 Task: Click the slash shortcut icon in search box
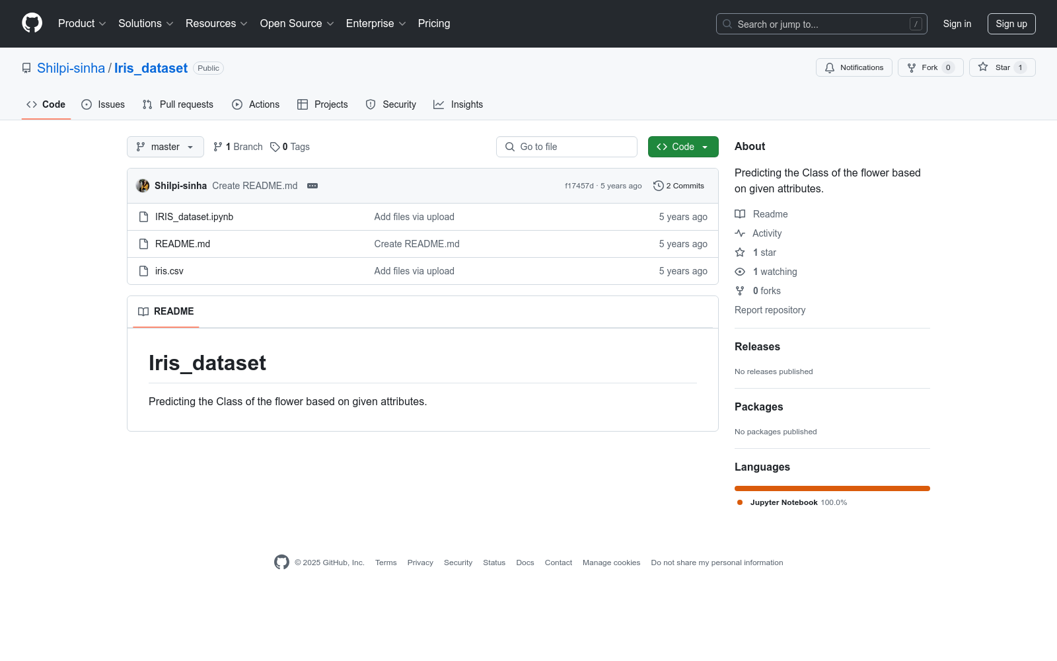pos(916,24)
